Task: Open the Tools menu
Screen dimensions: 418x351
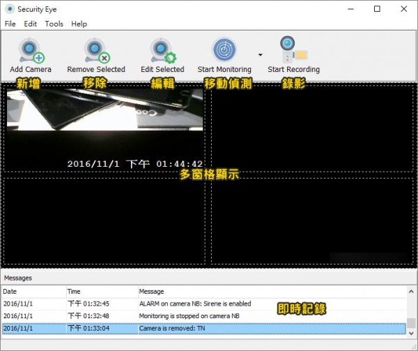Action: (54, 24)
